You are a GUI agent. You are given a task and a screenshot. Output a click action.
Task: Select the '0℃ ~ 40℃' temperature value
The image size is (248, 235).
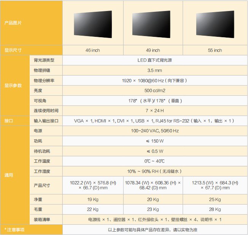pos(155,161)
